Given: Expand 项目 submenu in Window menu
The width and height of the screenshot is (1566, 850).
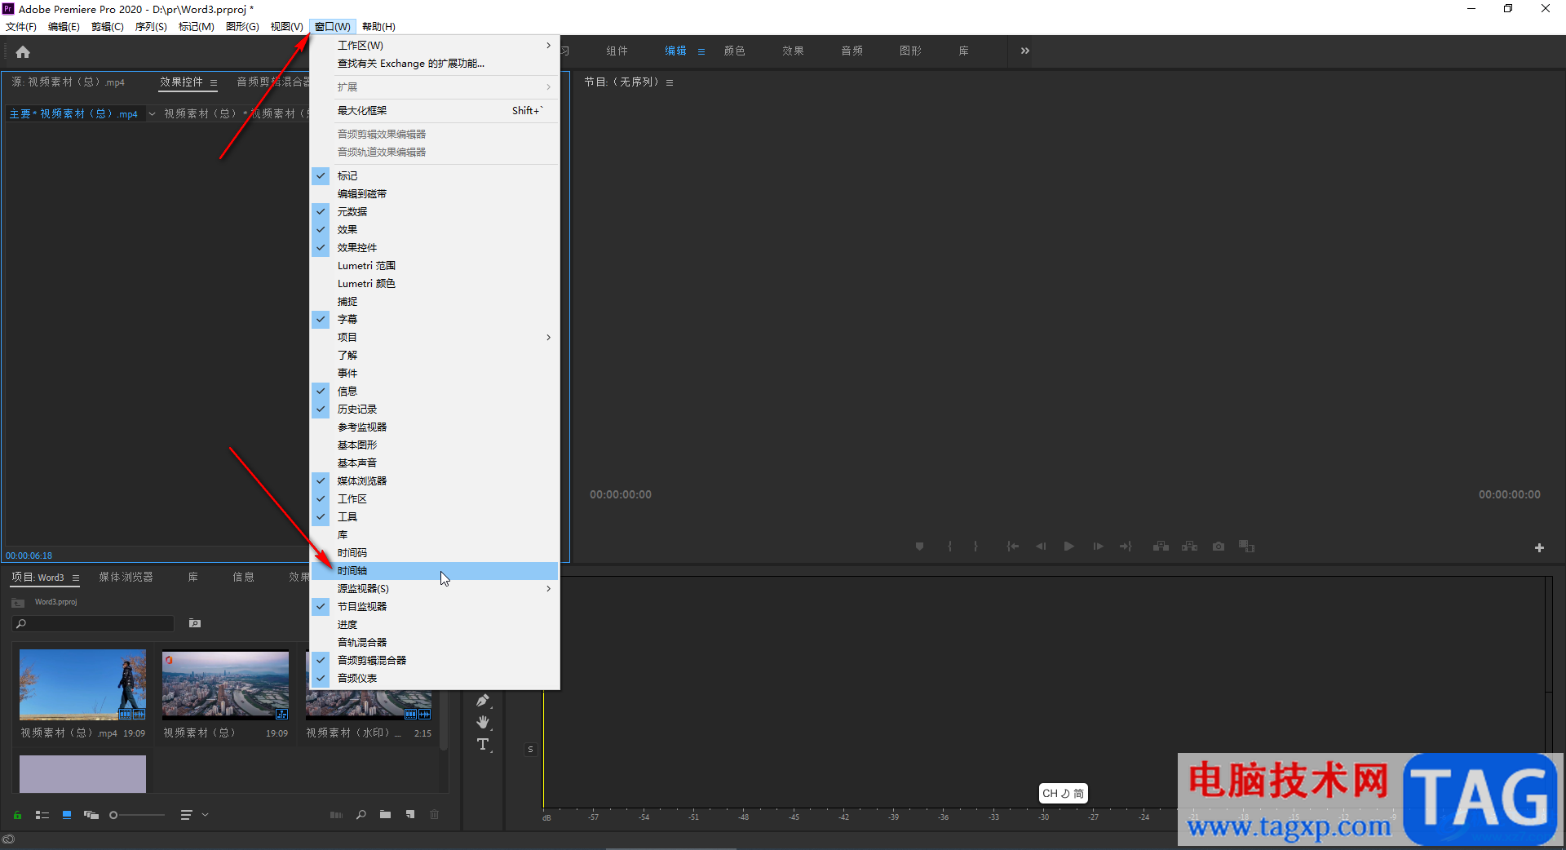Looking at the screenshot, I should (435, 338).
